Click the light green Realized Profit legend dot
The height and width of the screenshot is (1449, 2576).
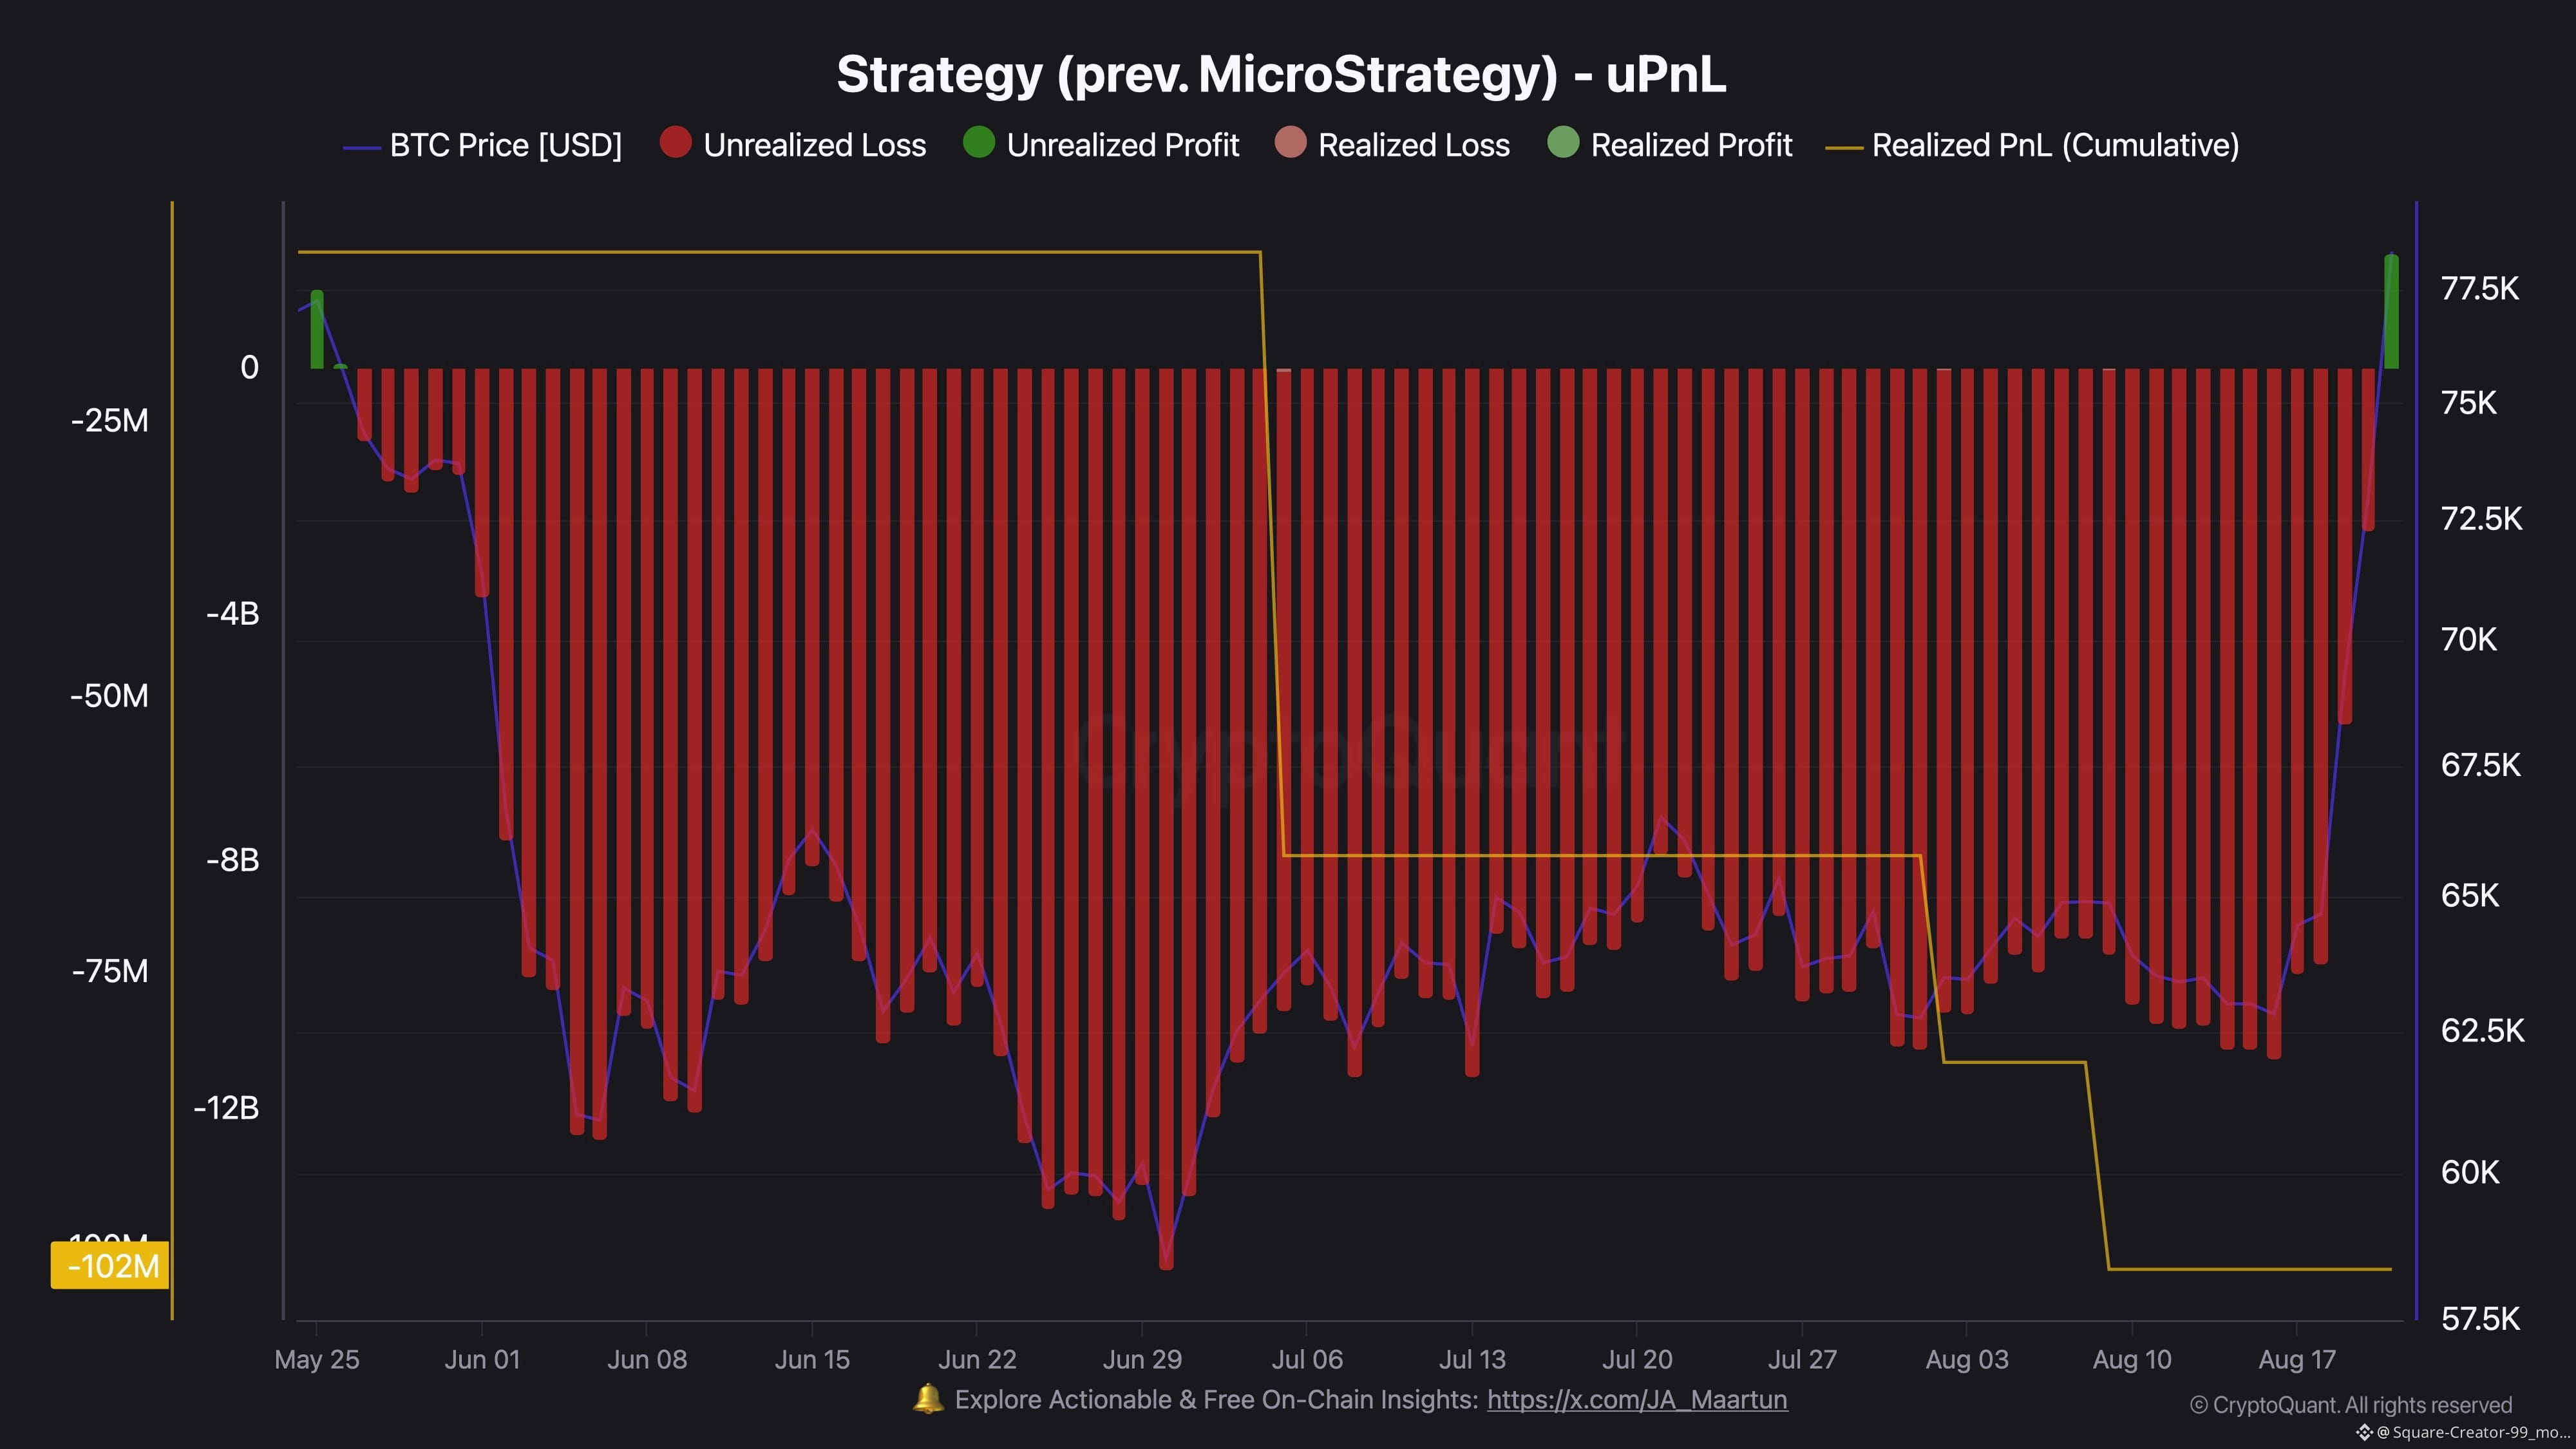coord(1563,143)
